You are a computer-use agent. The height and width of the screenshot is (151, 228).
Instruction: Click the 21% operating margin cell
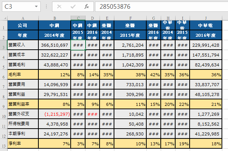coord(206,104)
